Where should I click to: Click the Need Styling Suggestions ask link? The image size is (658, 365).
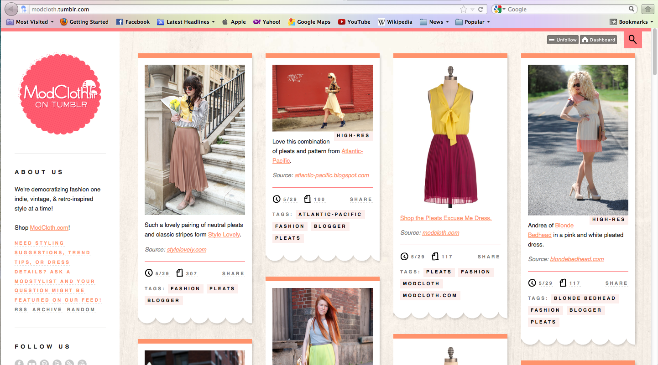pos(58,272)
